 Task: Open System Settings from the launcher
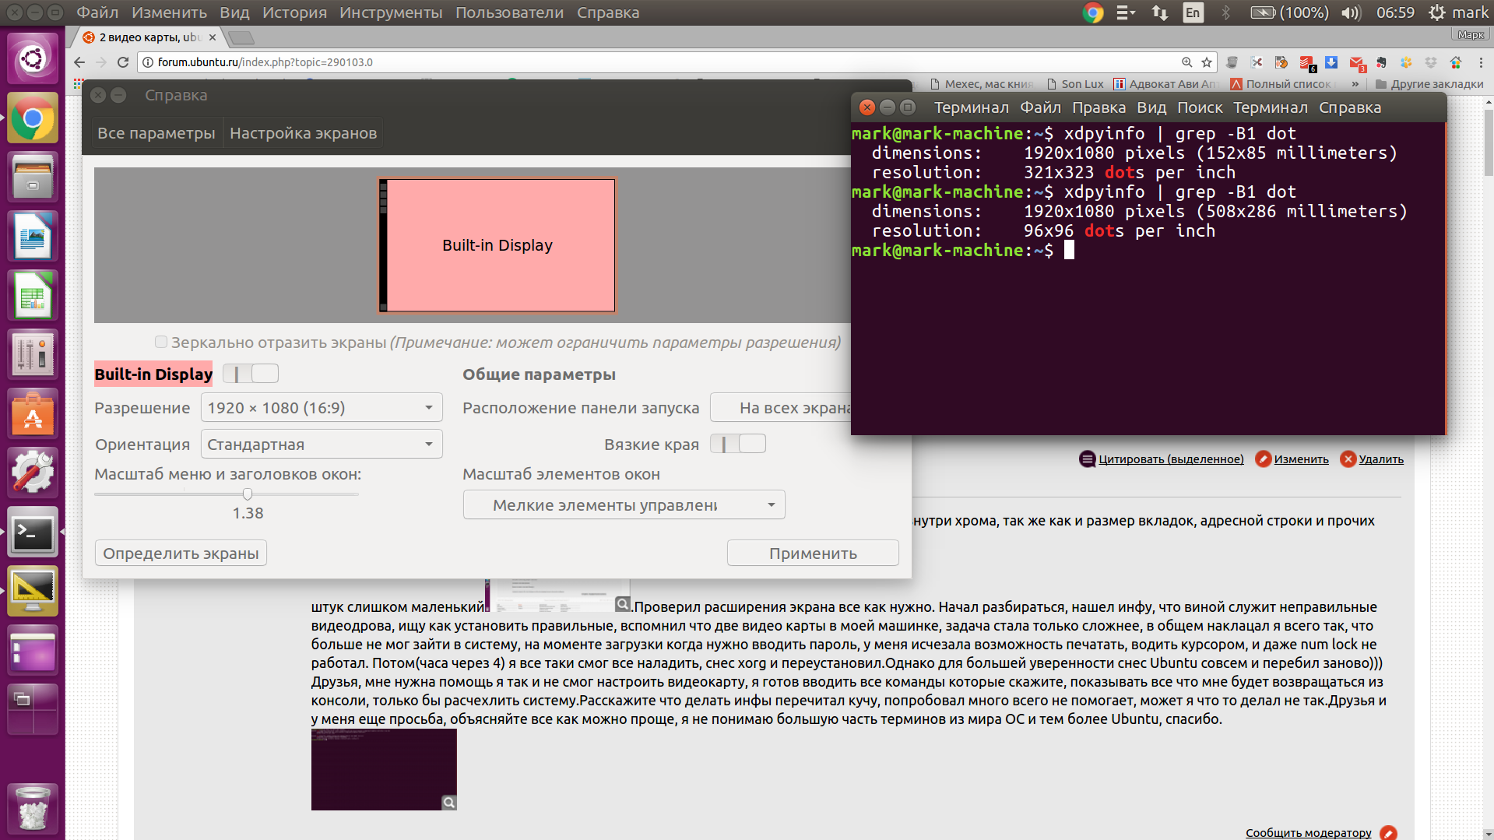coord(33,473)
